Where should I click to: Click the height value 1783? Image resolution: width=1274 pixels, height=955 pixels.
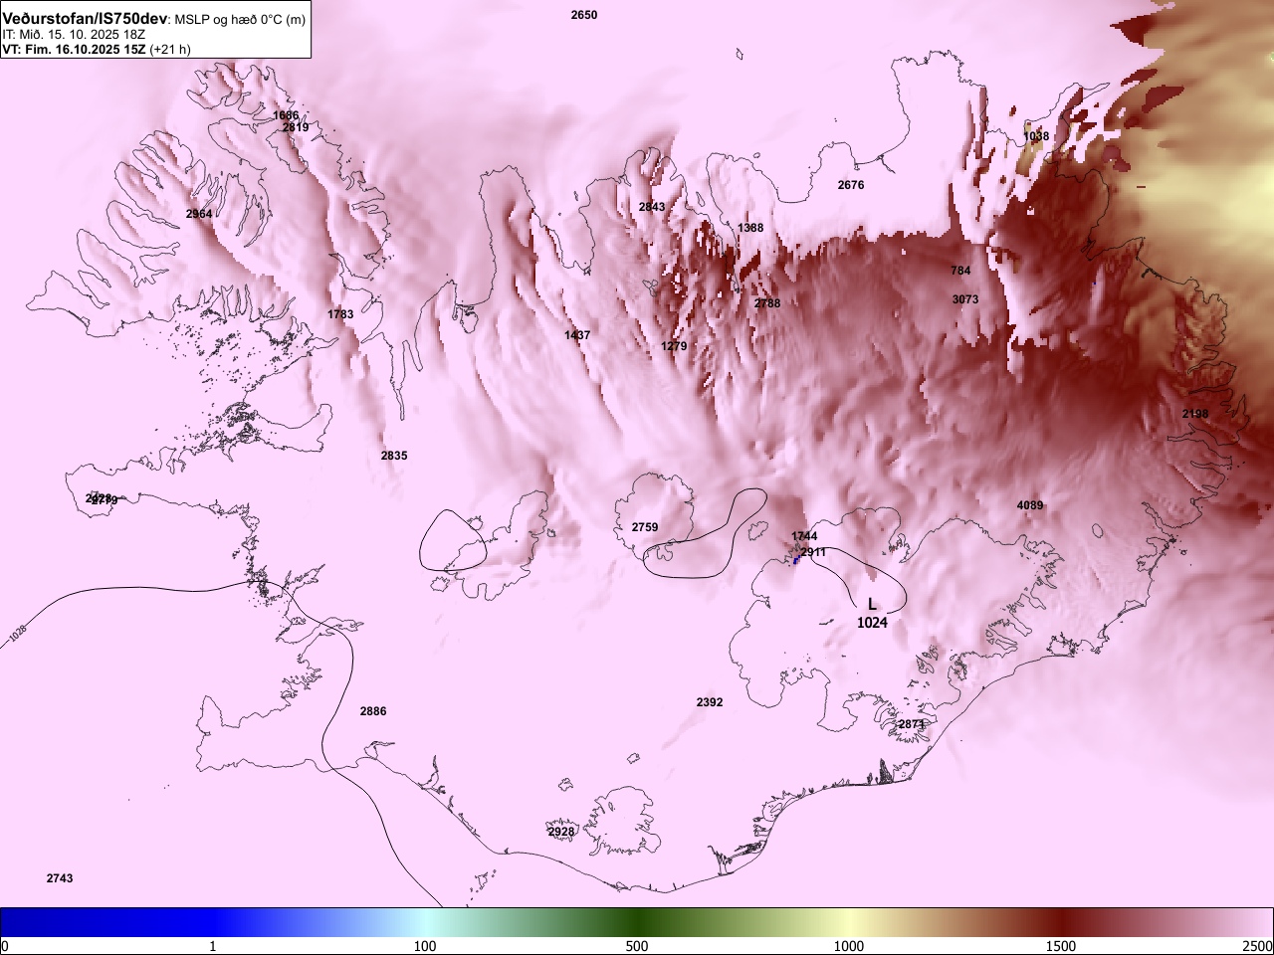(340, 314)
